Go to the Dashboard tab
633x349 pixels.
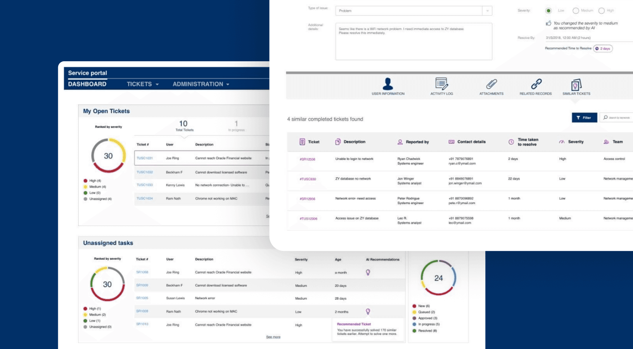(87, 84)
